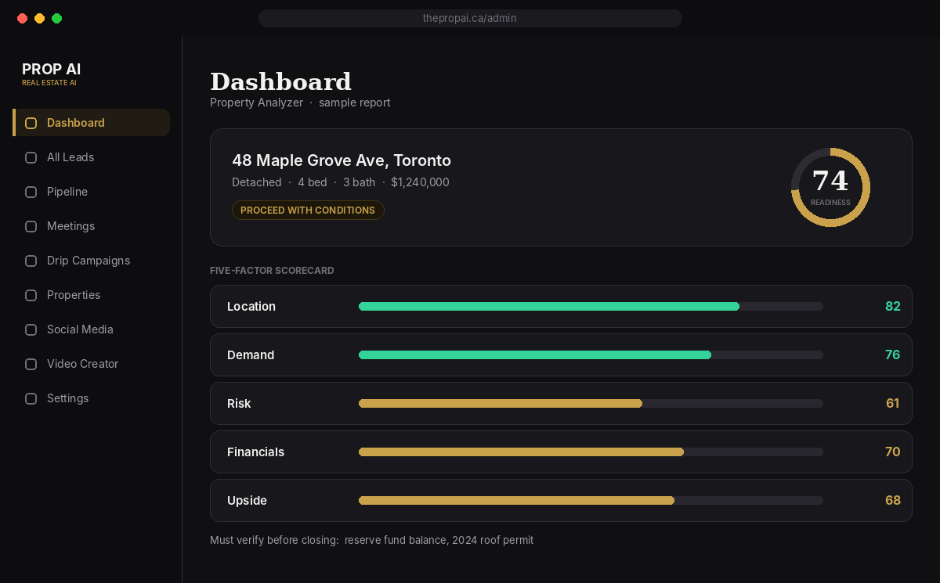This screenshot has height=583, width=940.
Task: Close the window with red button
Action: pyautogui.click(x=23, y=18)
